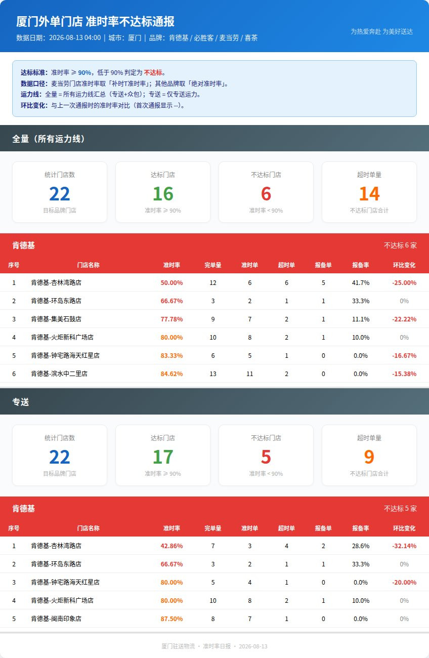This screenshot has width=429, height=658.
Task: Click the -15.38% 环比变化 value
Action: pyautogui.click(x=404, y=374)
